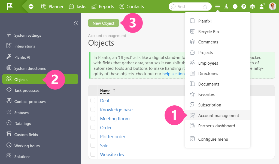Sort by the Name column header
This screenshot has width=279, height=164.
coord(105,91)
